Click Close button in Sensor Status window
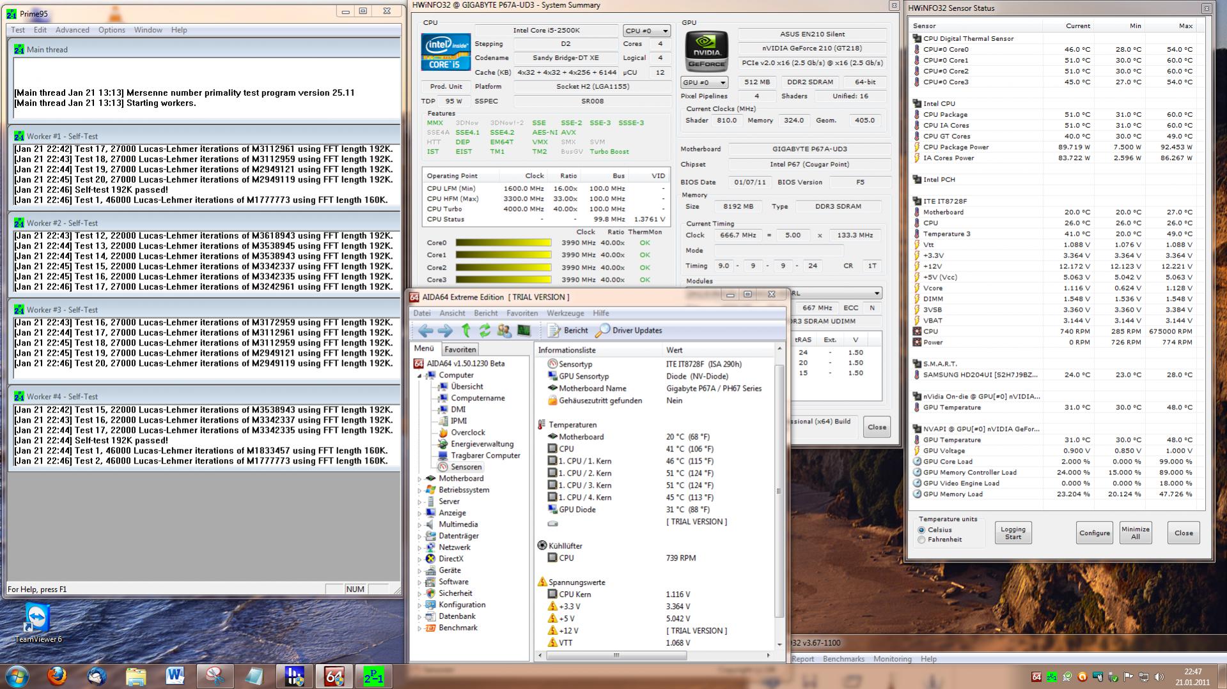 tap(1184, 533)
